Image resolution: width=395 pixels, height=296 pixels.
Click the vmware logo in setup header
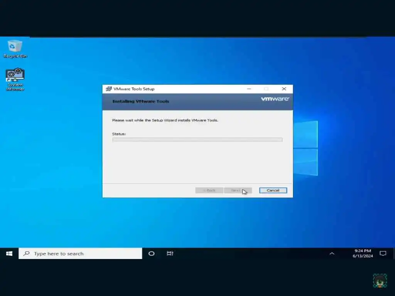275,99
